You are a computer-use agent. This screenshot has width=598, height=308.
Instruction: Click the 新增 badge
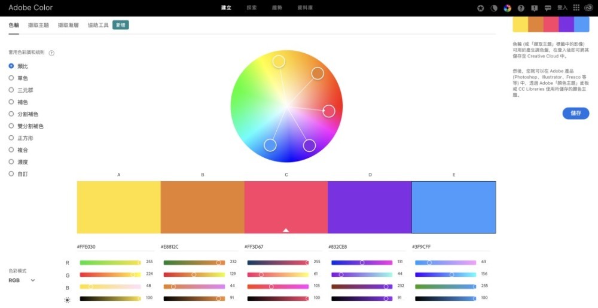[x=121, y=25]
